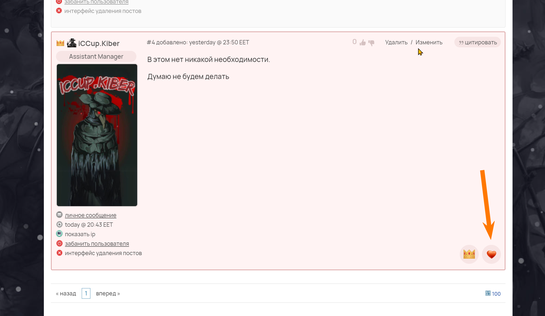Image resolution: width=545 pixels, height=316 pixels.
Task: Click '« назад' previous page link
Action: coord(66,294)
